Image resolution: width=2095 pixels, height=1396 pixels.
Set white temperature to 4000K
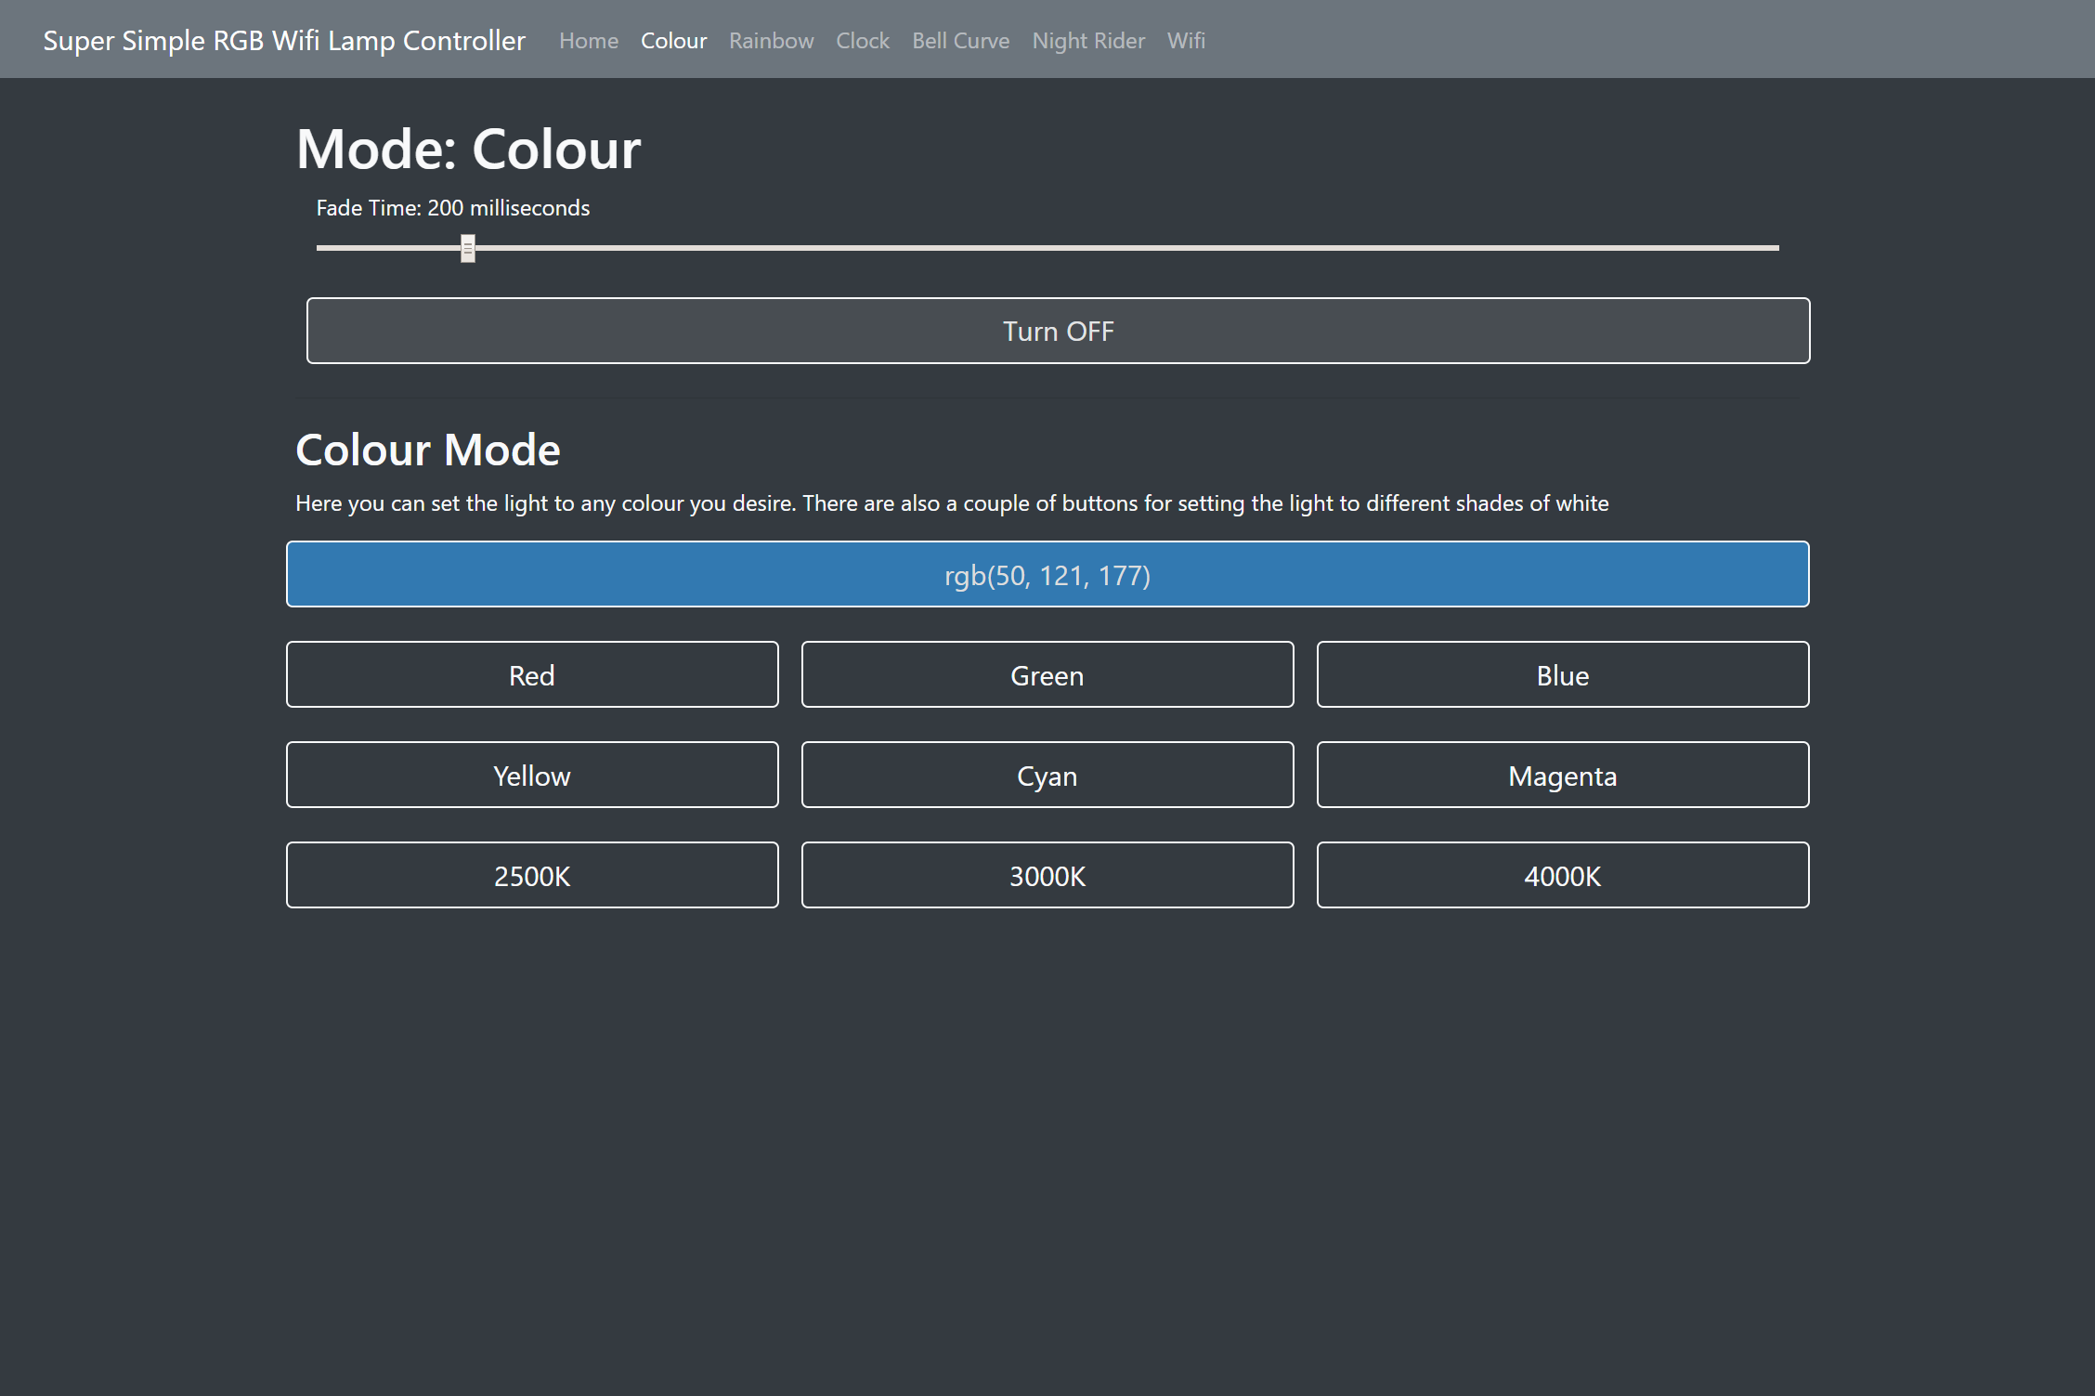coord(1562,875)
